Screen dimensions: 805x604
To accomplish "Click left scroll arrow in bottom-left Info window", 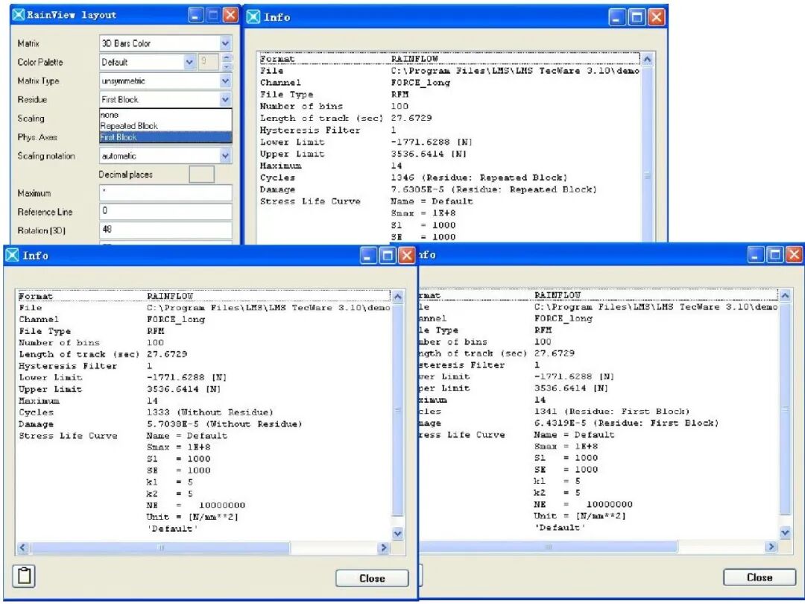I will point(22,547).
